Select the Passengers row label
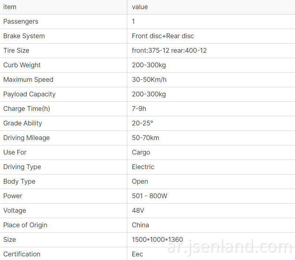Viewport: 295px width, 260px height. (21, 21)
